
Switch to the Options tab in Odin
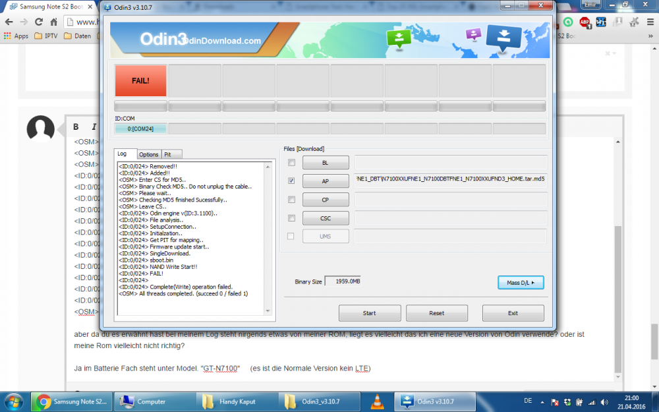(148, 154)
